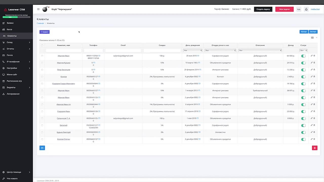Expand the Виджеты sidebar section
Viewport: 324px width, 182px height.
(x=16, y=87)
